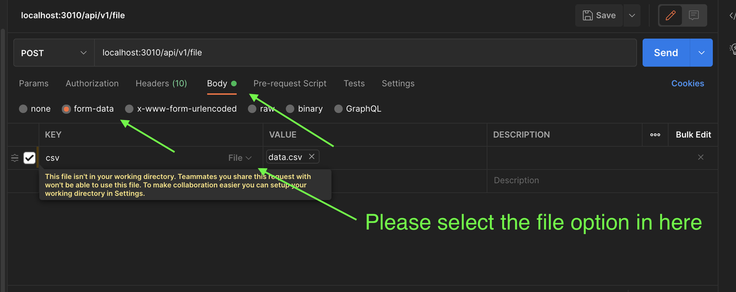
Task: Remove the data.csv file chip
Action: [311, 157]
